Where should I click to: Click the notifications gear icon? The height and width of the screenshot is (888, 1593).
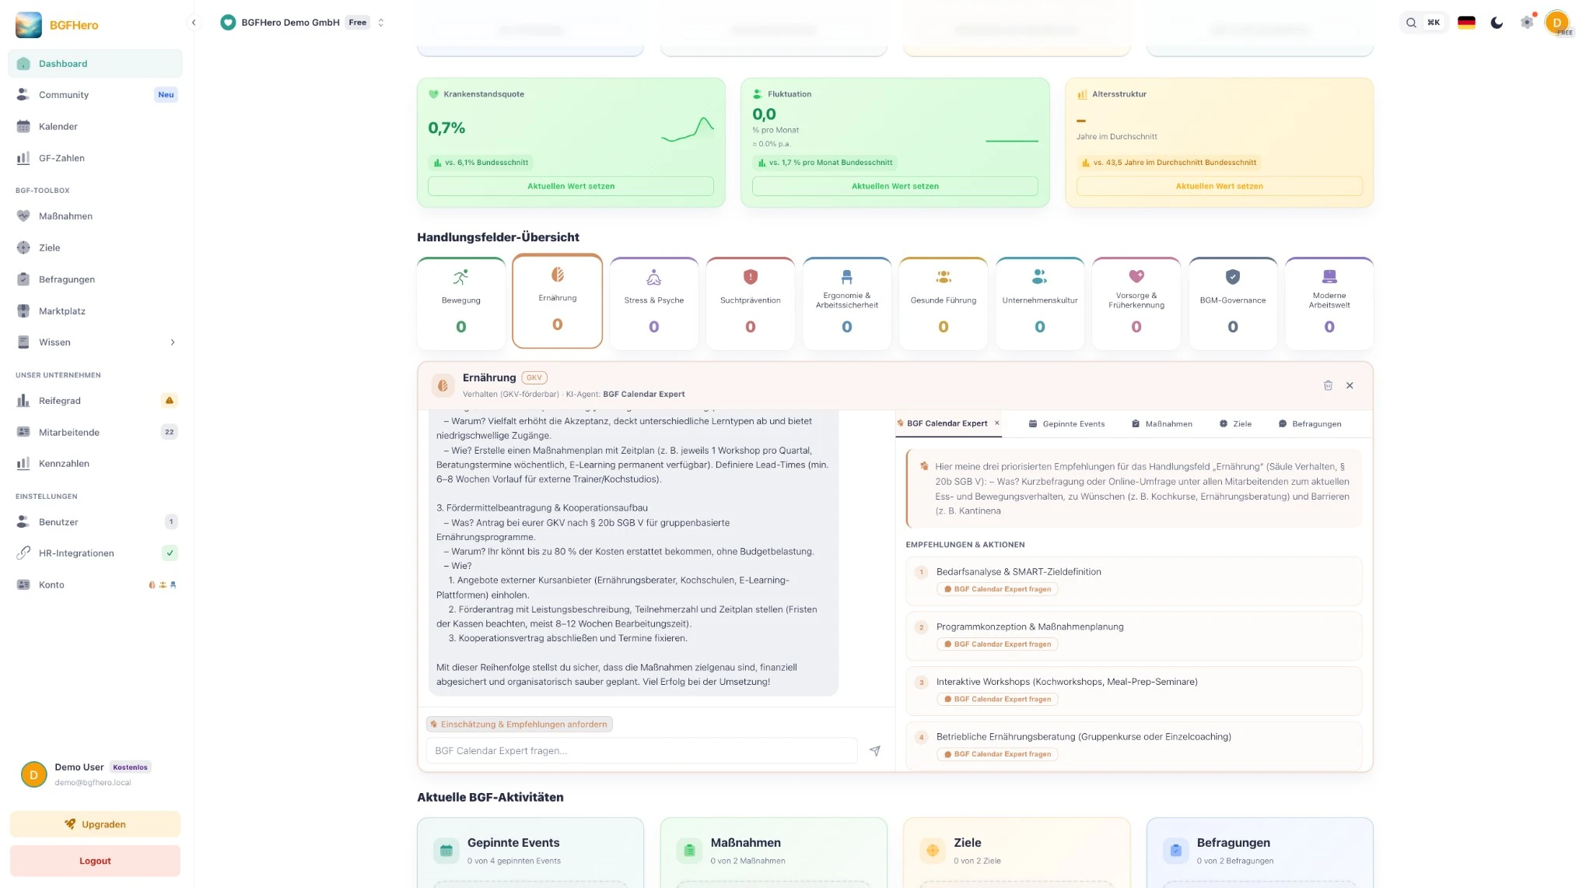coord(1527,23)
